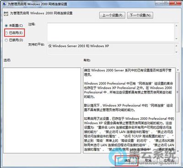This screenshot has width=183, height=168.
Task: Click the title bar window icon
Action: coord(5,4)
